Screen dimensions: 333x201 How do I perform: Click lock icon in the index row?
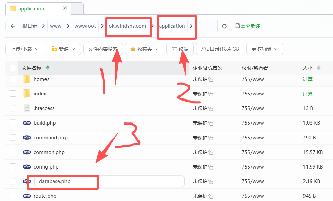coord(211,94)
